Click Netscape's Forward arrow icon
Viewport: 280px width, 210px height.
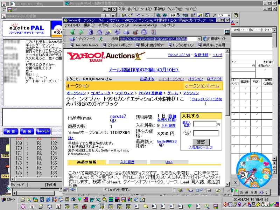(x=82, y=32)
